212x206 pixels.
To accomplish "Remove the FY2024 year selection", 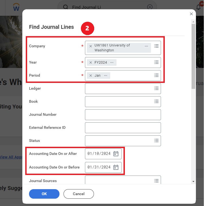I will tap(91, 63).
